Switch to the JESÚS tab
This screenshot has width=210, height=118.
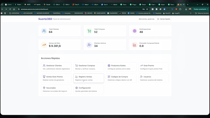tap(28, 5)
